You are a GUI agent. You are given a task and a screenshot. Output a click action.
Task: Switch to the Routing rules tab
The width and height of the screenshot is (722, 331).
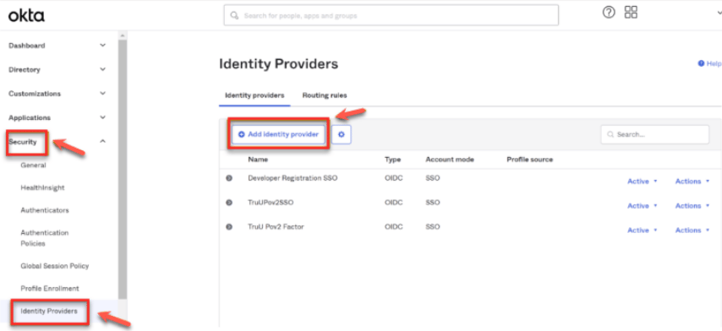click(325, 95)
